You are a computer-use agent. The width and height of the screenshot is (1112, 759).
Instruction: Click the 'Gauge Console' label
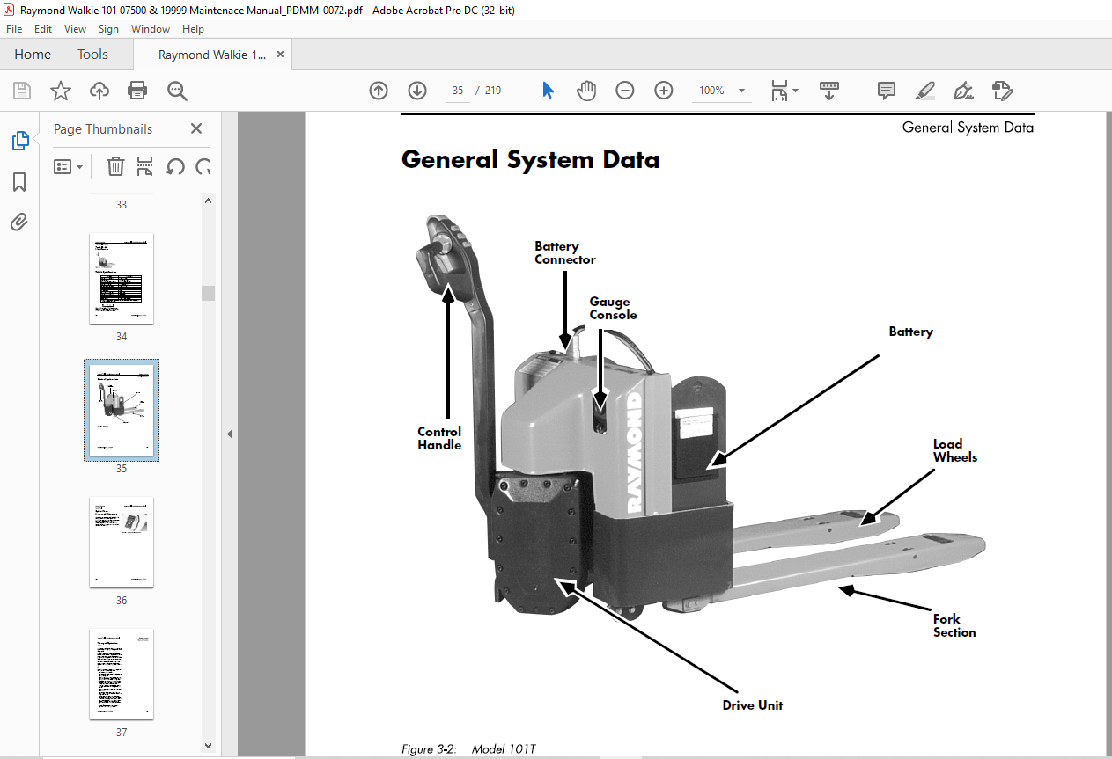tap(613, 309)
